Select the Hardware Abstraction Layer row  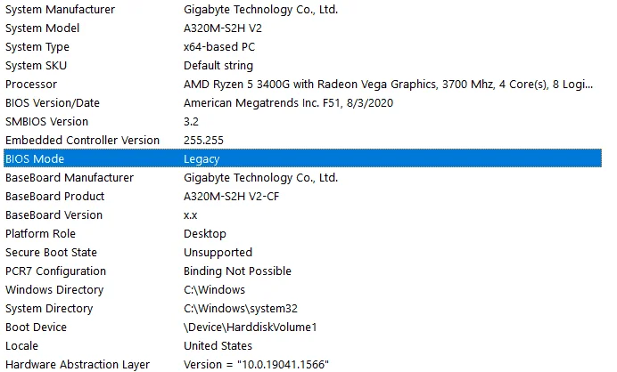[302, 363]
